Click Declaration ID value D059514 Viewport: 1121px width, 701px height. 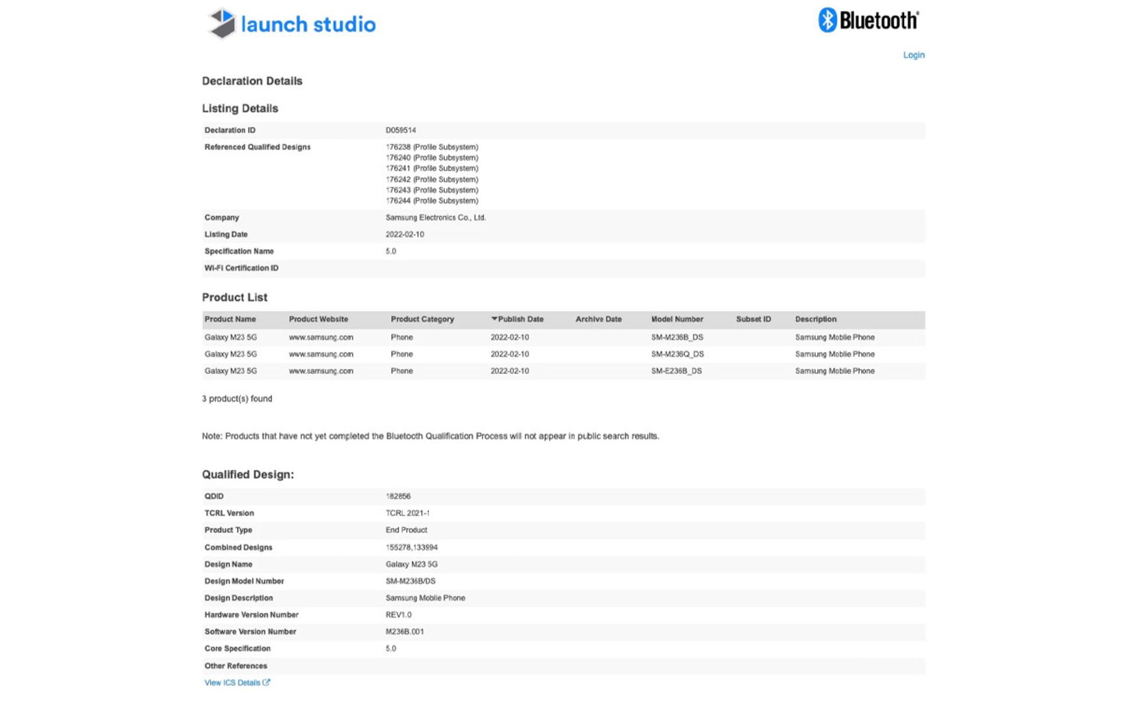[401, 130]
